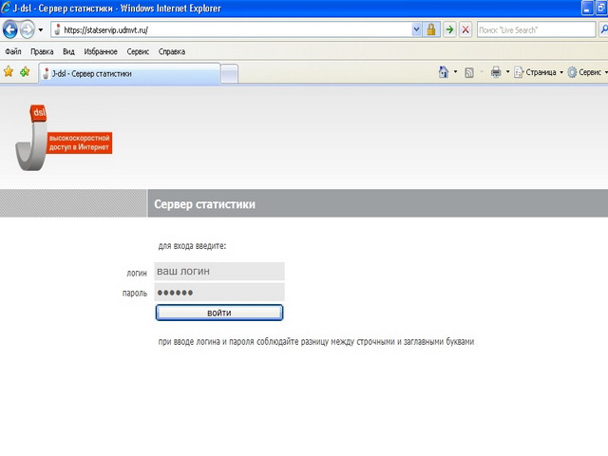Click the войти login button

(219, 313)
